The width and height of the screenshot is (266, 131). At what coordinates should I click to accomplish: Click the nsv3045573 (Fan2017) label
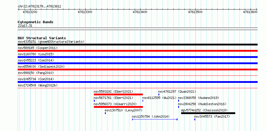click(x=212, y=116)
